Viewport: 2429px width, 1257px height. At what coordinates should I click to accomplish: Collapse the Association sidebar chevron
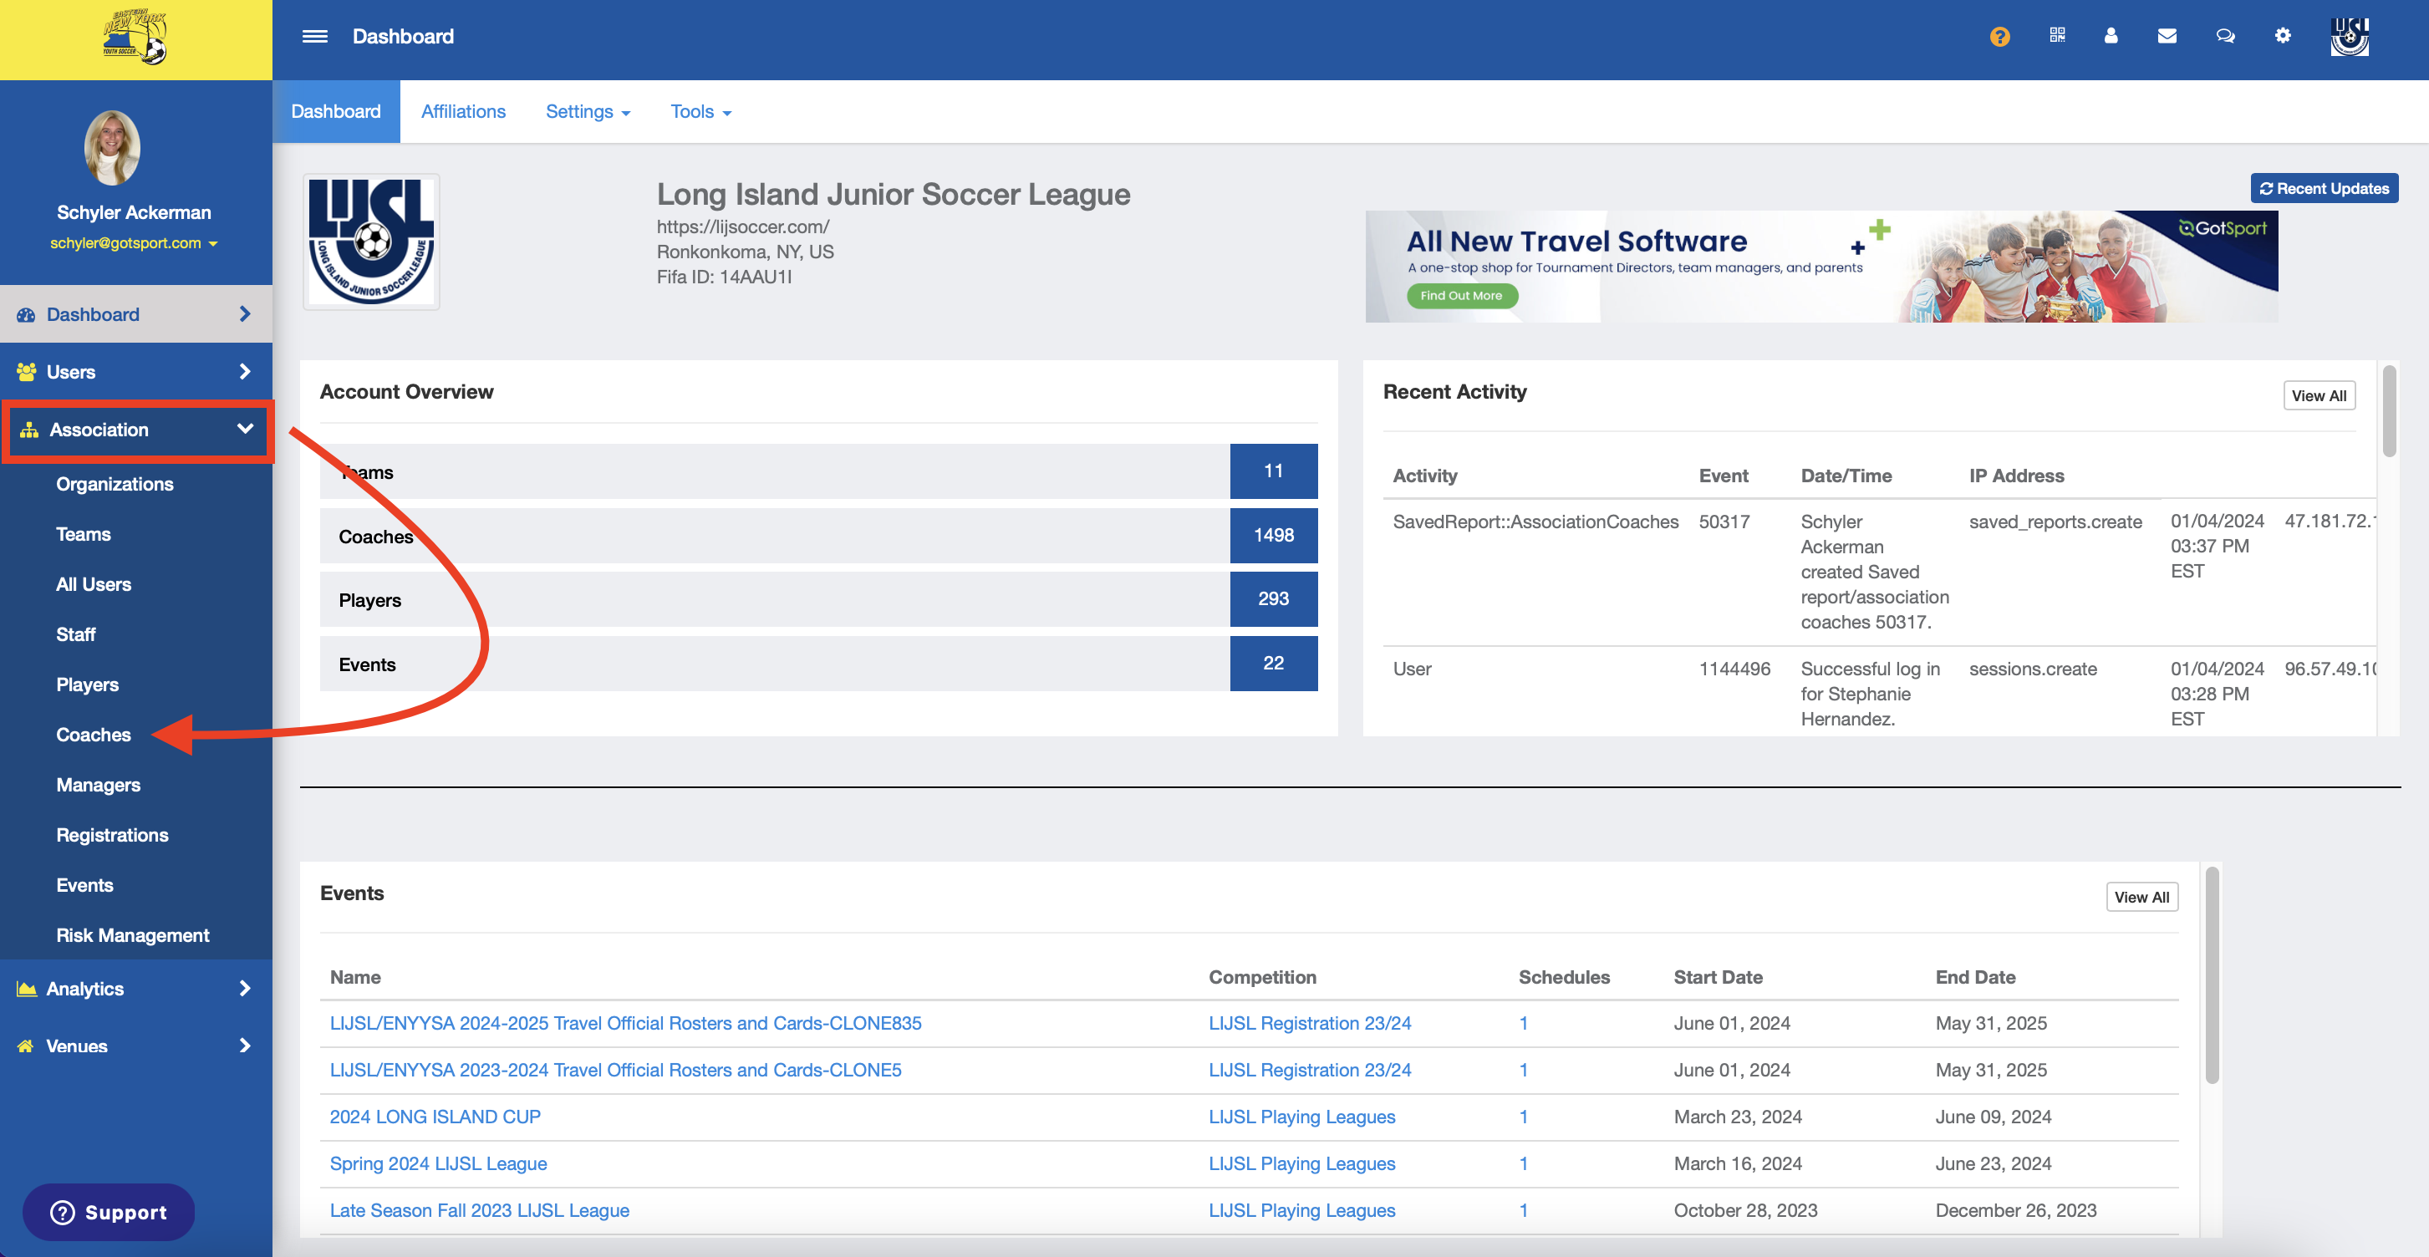point(245,429)
